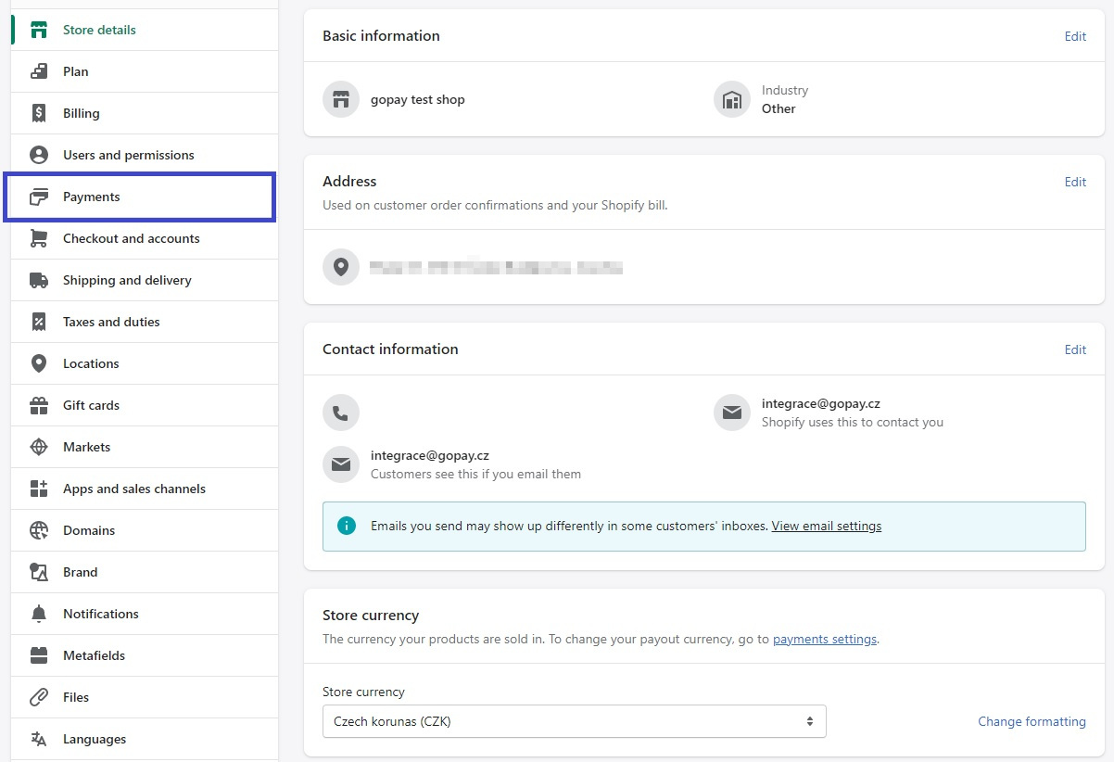Click the Billing dollar receipt icon
This screenshot has height=762, width=1114.
click(x=39, y=113)
